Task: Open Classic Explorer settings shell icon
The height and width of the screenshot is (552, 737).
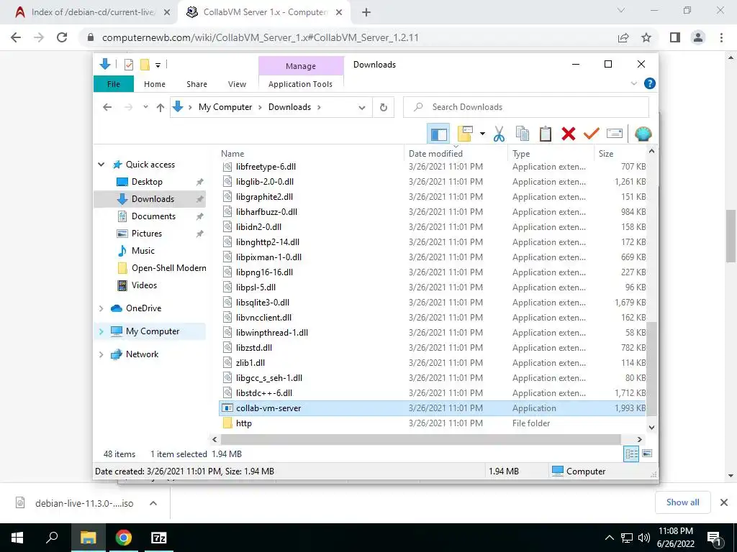Action: click(643, 134)
